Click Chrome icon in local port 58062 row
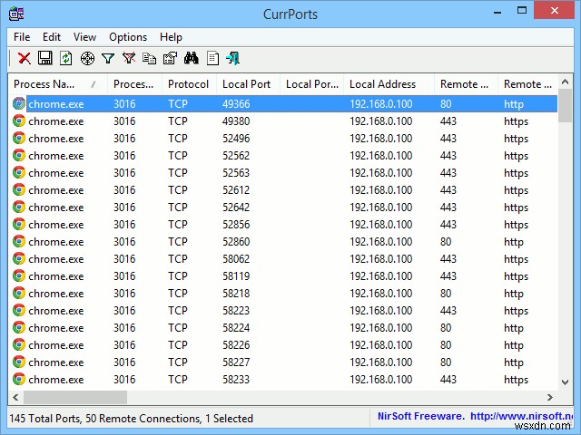The height and width of the screenshot is (435, 581). pyautogui.click(x=19, y=258)
